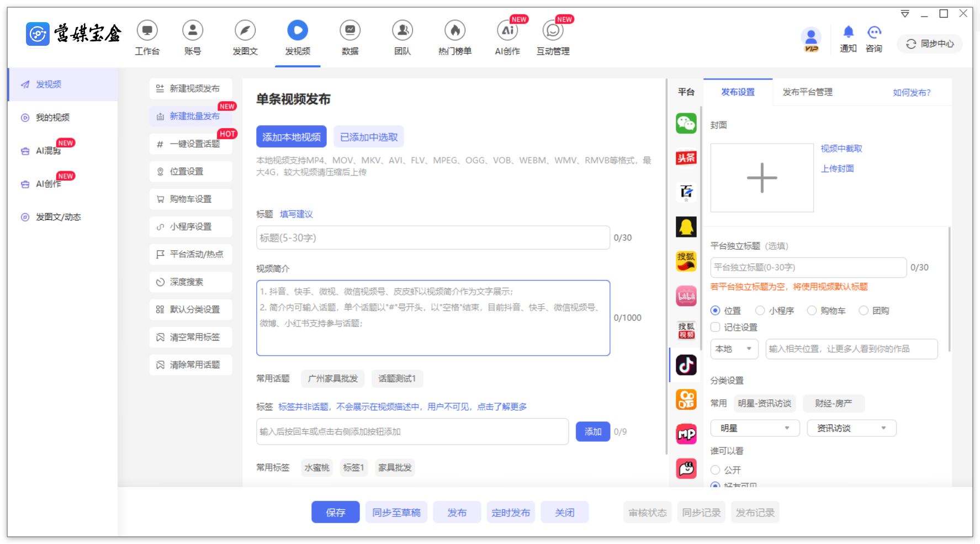Enable the 记住设置 checkbox

tap(716, 327)
